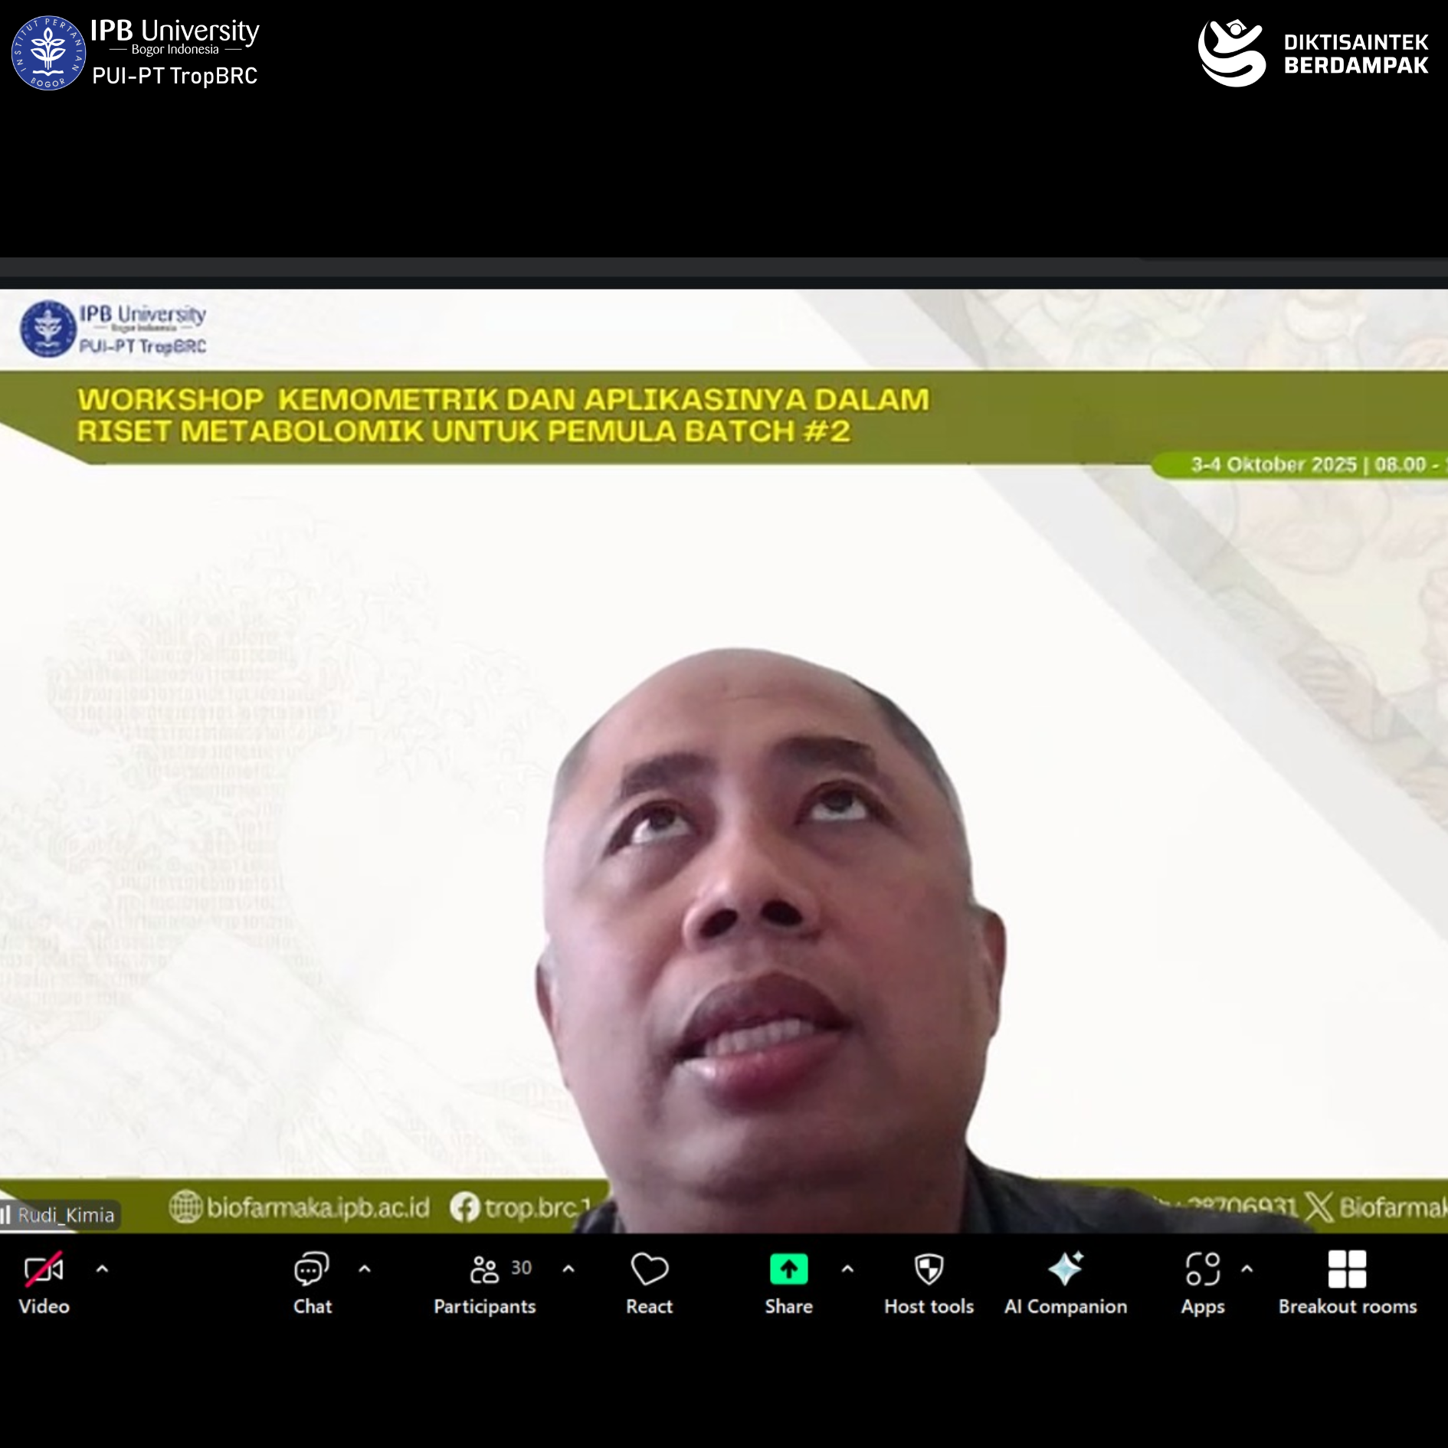Open Breakout rooms
Image resolution: width=1448 pixels, height=1448 pixels.
(1347, 1270)
